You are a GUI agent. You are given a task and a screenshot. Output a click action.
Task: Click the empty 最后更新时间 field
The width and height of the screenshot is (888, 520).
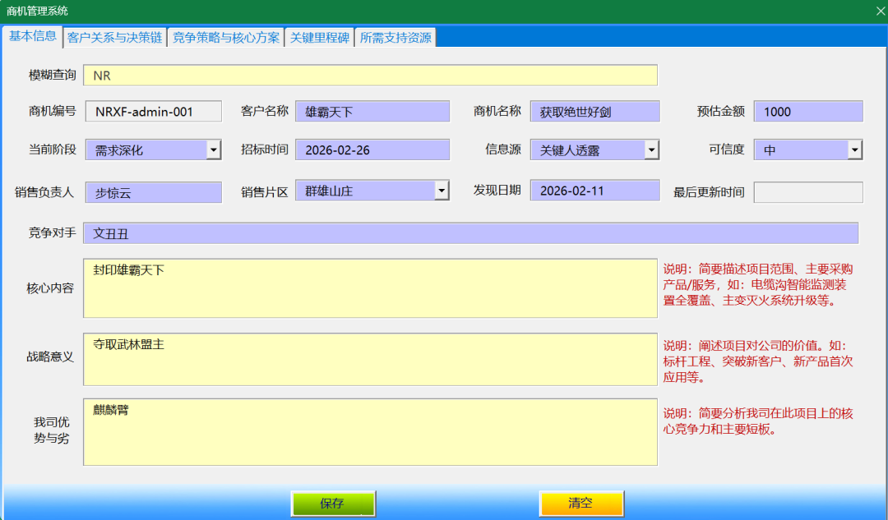[808, 192]
